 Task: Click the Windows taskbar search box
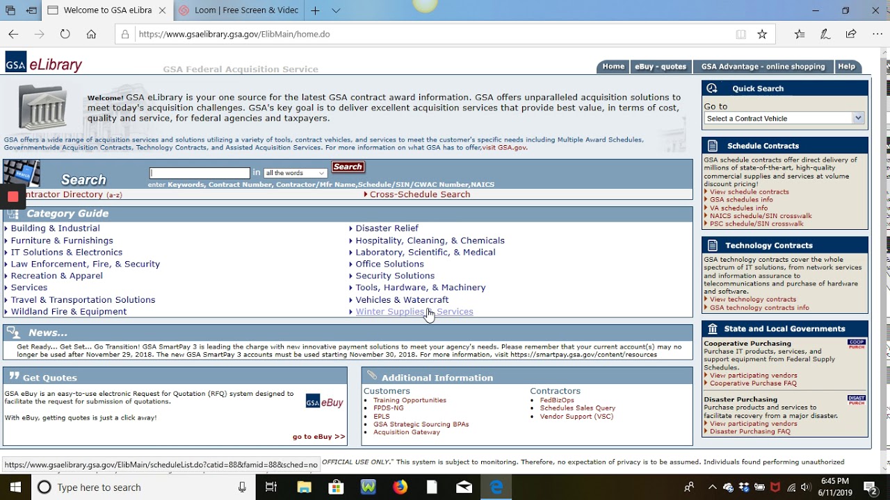pyautogui.click(x=143, y=487)
